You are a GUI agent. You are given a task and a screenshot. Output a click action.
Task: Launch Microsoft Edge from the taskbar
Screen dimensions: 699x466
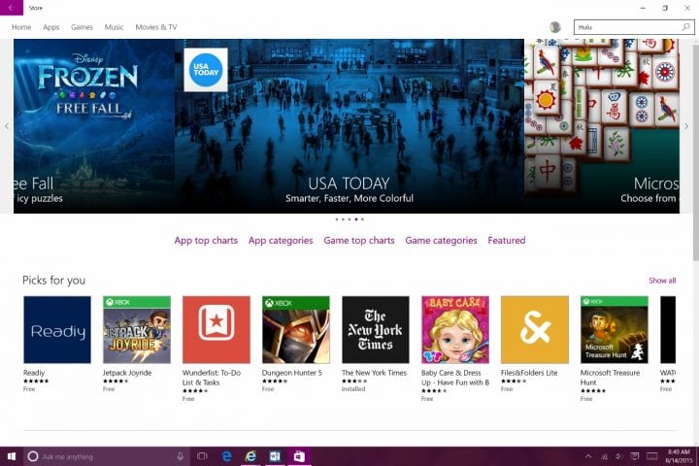(x=227, y=456)
